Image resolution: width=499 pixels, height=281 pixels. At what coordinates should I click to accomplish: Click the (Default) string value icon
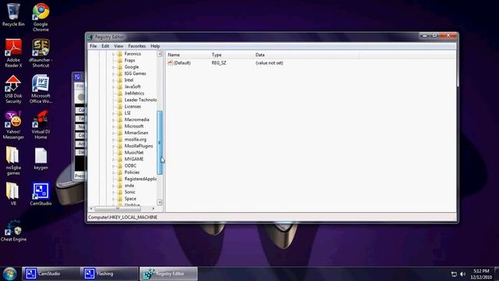170,62
